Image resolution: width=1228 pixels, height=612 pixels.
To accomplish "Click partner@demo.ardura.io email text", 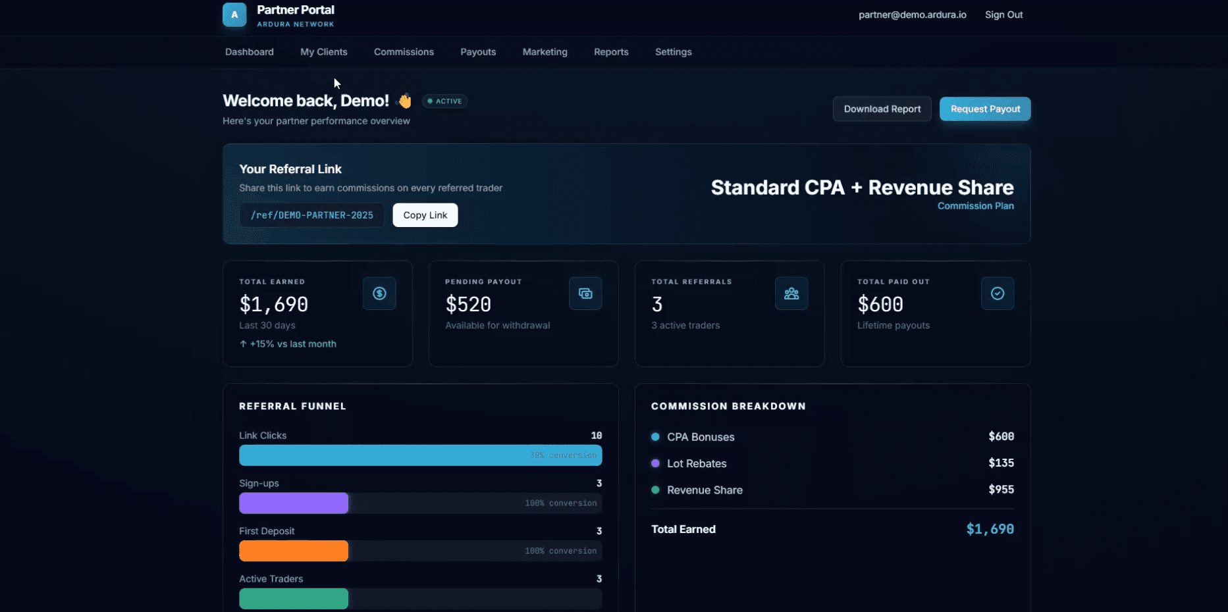I will [x=913, y=14].
